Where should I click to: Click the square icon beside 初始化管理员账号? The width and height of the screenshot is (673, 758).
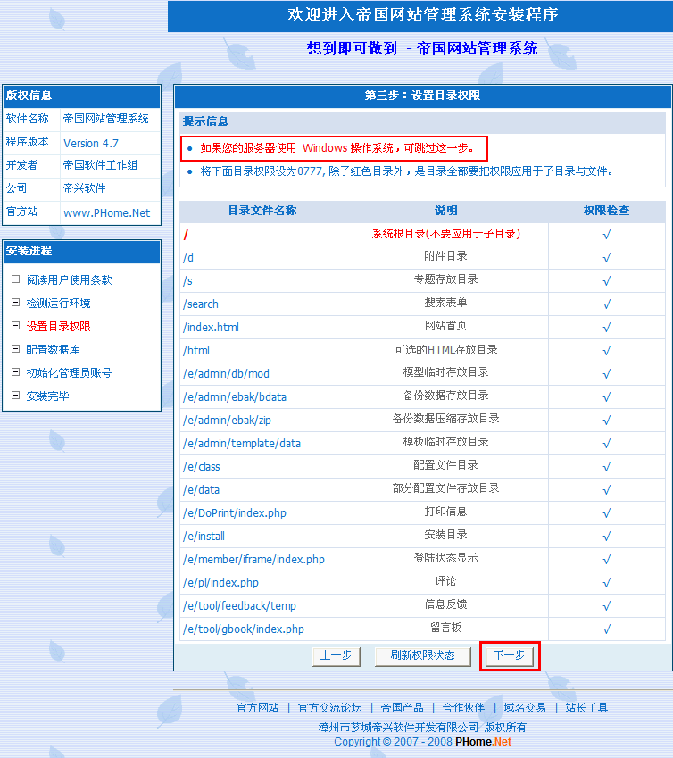(x=15, y=372)
